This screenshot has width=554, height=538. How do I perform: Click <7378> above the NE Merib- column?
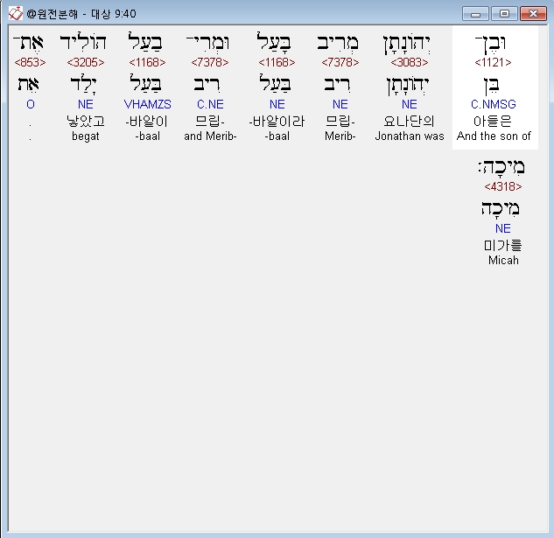[x=340, y=62]
